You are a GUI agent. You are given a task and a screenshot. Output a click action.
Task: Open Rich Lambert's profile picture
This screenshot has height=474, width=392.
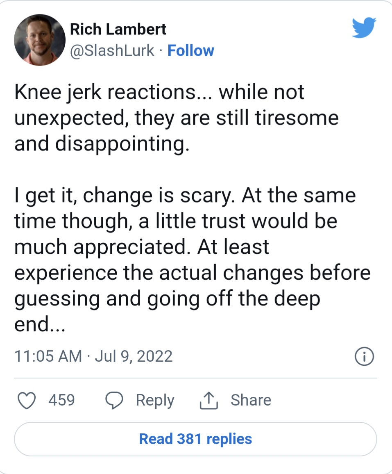[40, 40]
